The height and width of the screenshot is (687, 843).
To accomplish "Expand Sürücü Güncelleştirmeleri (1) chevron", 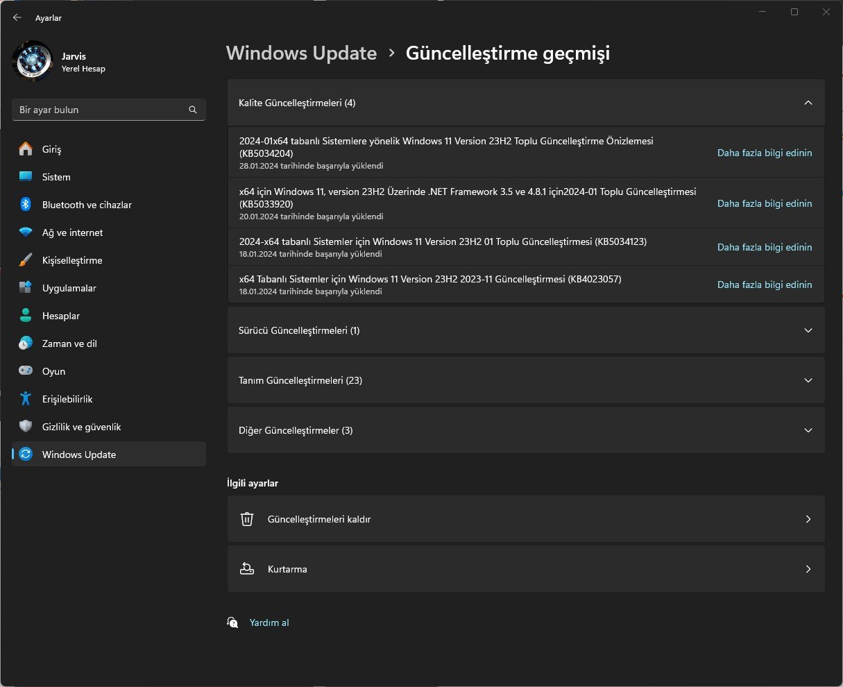I will click(808, 330).
